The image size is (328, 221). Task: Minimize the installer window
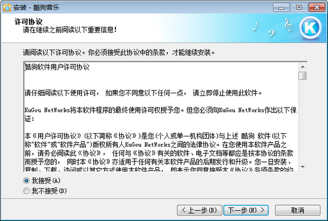(281, 8)
